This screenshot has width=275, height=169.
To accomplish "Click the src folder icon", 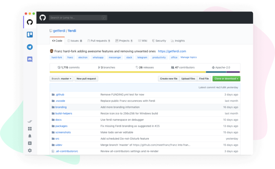I will (53, 139).
